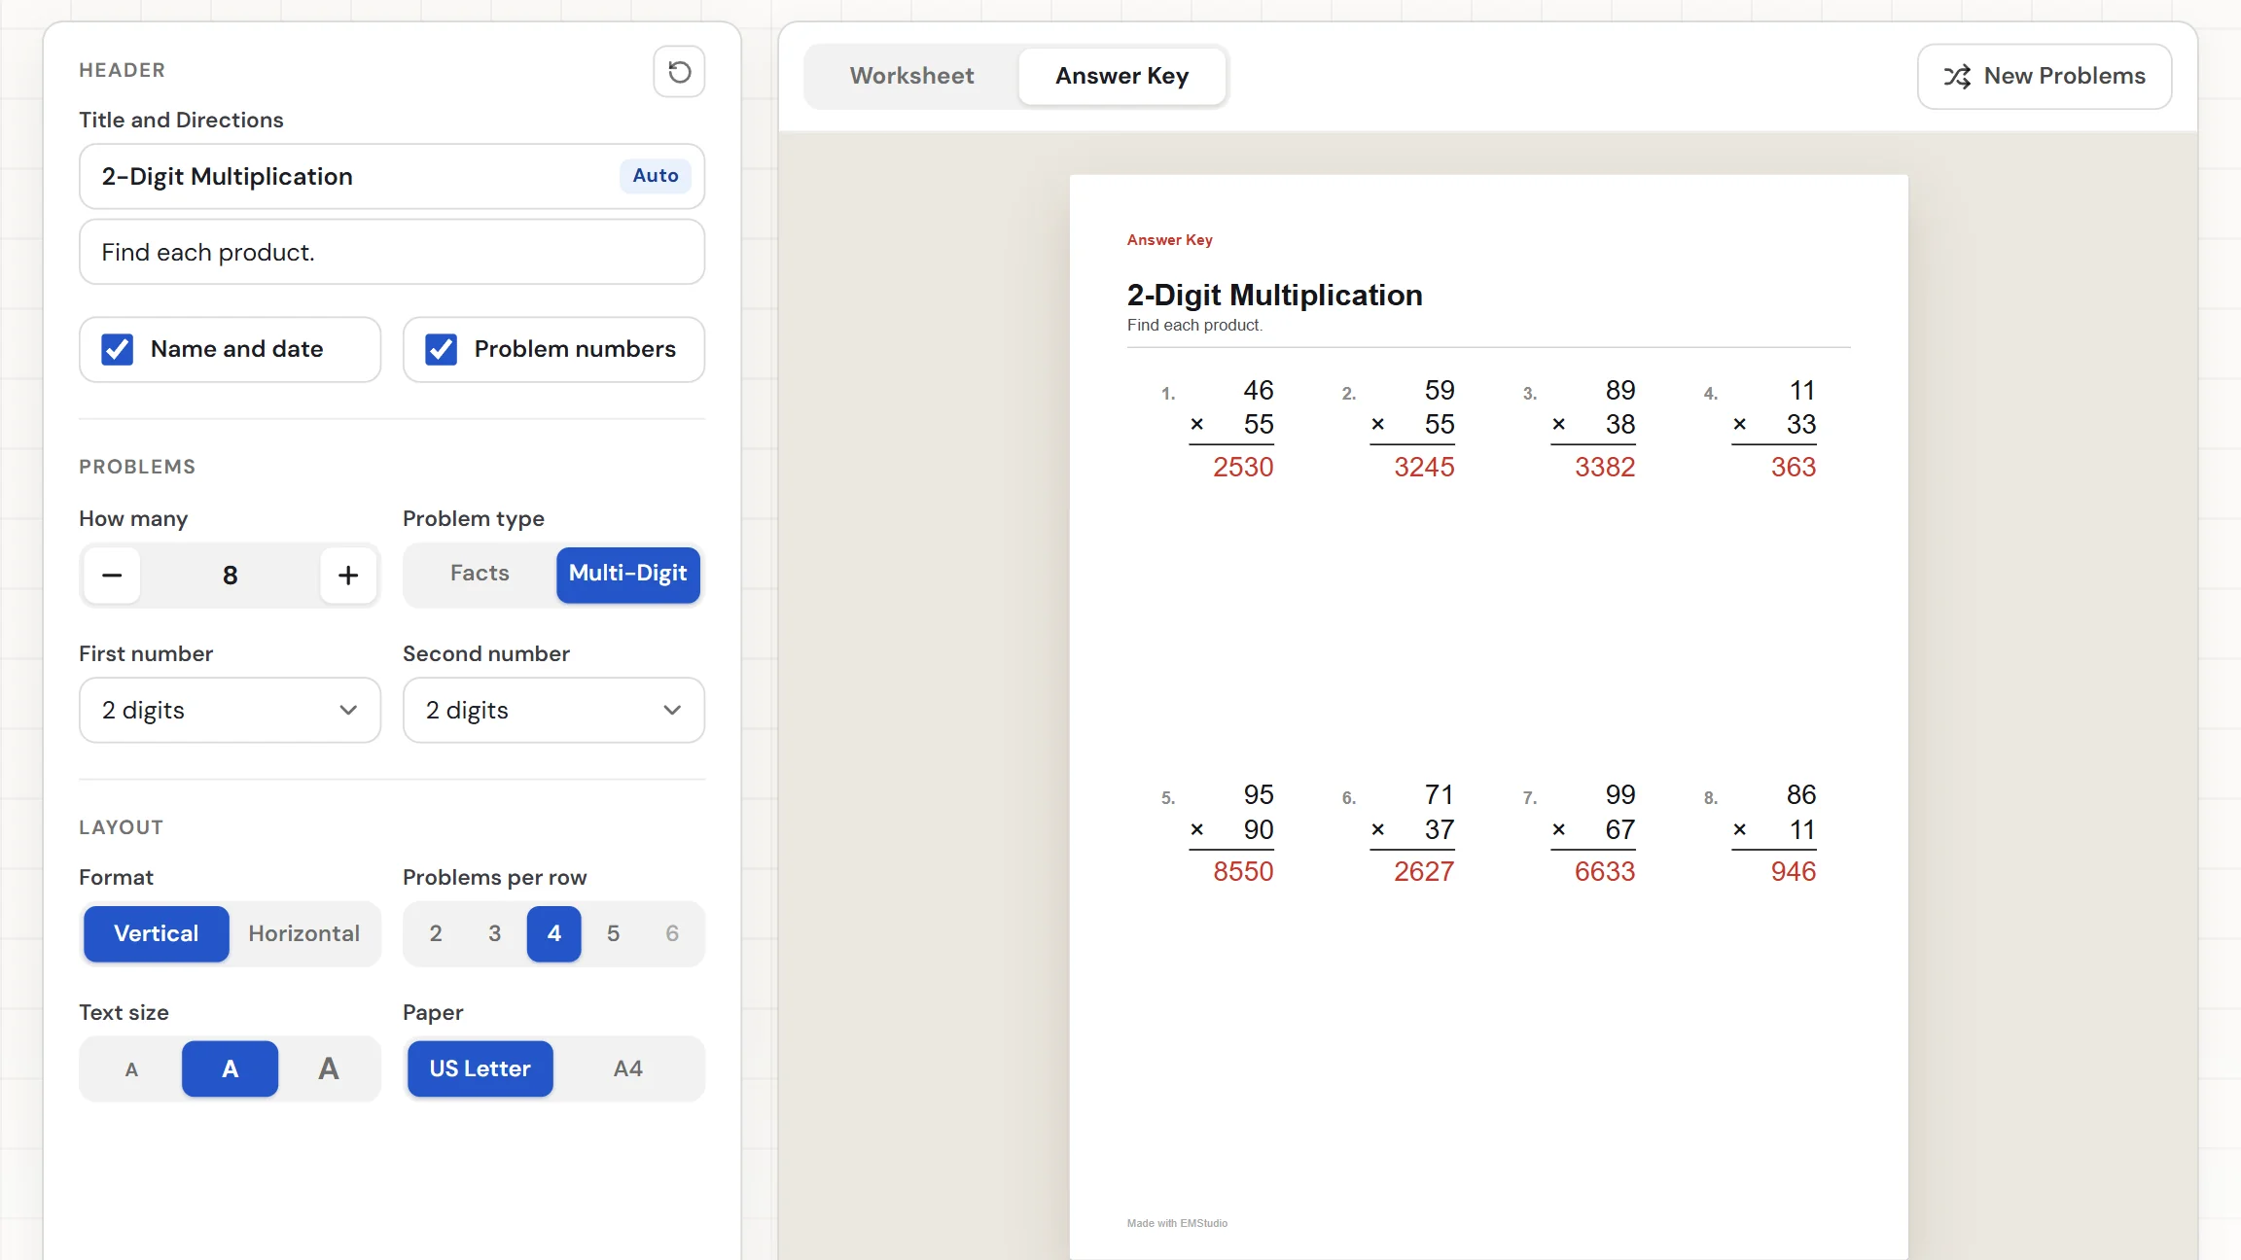
Task: Choose Vertical format
Action: (157, 933)
